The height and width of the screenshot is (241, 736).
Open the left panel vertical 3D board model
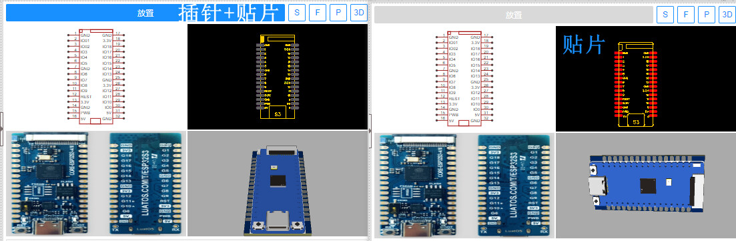[x=278, y=184]
